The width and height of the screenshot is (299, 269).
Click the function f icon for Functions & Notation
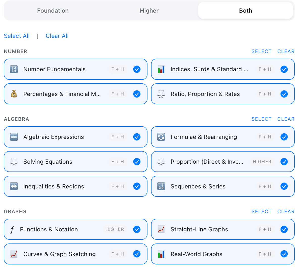[12, 230]
